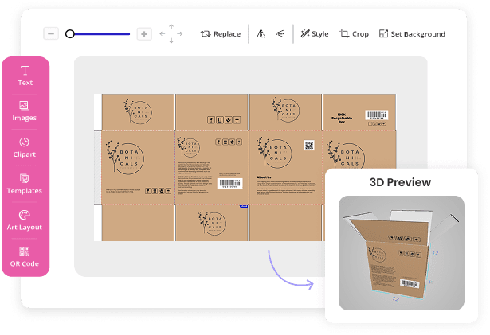
Task: Nudge the image left with arrow
Action: [163, 33]
